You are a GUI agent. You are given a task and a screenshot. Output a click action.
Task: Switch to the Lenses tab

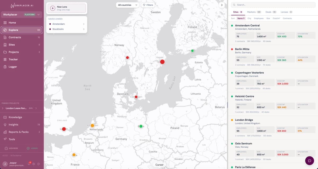[286, 12]
